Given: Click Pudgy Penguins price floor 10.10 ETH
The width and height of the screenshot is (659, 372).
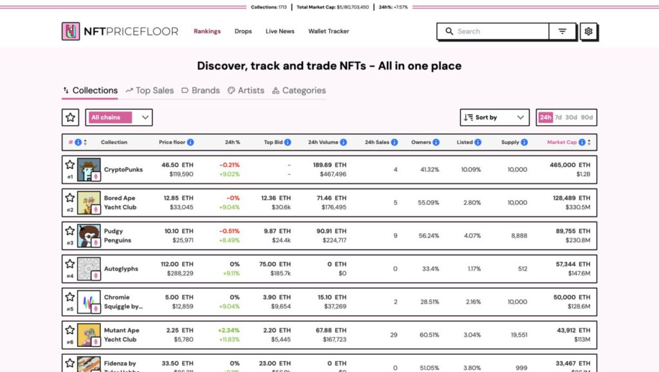Looking at the screenshot, I should click(x=179, y=231).
